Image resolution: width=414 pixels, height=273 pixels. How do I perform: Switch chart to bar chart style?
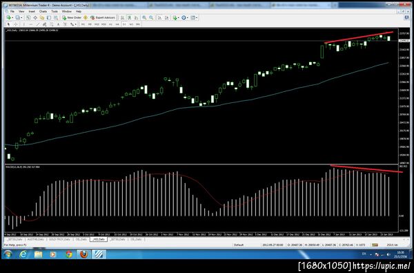point(123,17)
